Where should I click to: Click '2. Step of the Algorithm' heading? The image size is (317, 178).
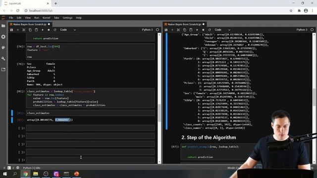pos(209,137)
